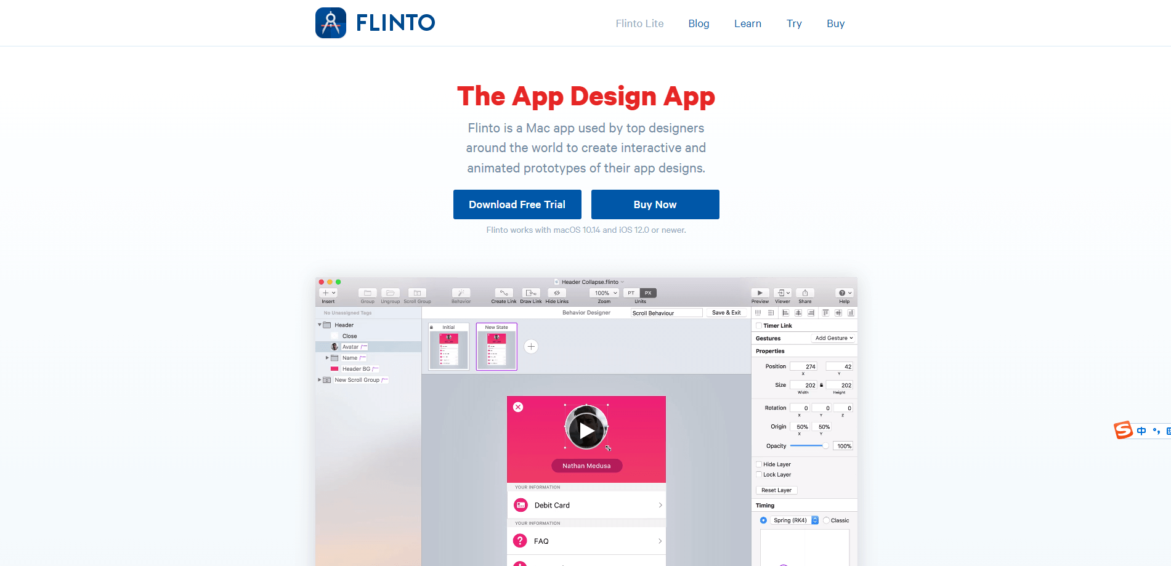Click the Group toolbar icon
Image resolution: width=1171 pixels, height=566 pixels.
(368, 293)
